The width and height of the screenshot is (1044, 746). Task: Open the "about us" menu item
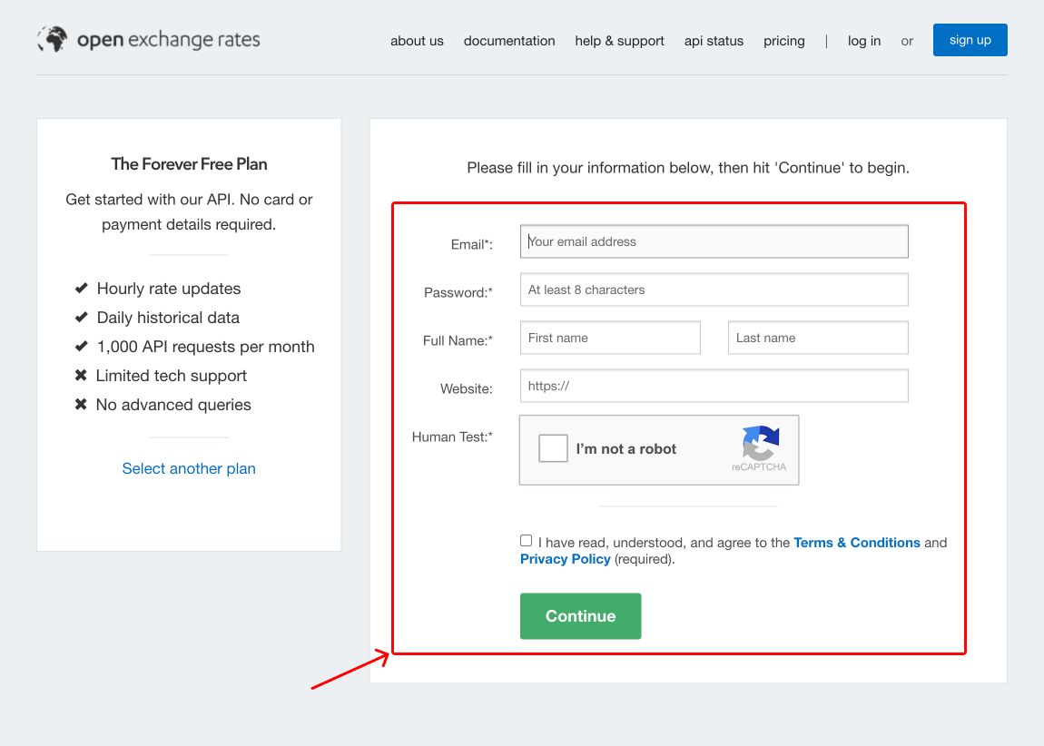pyautogui.click(x=417, y=41)
